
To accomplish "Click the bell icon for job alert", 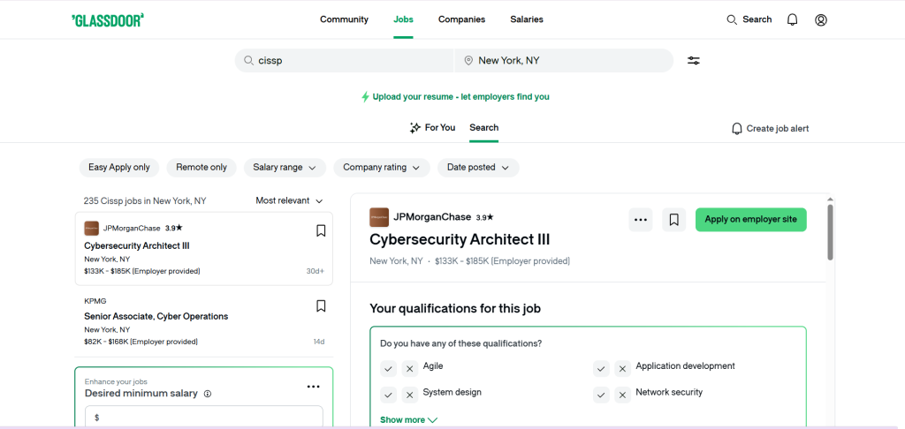I will (737, 129).
